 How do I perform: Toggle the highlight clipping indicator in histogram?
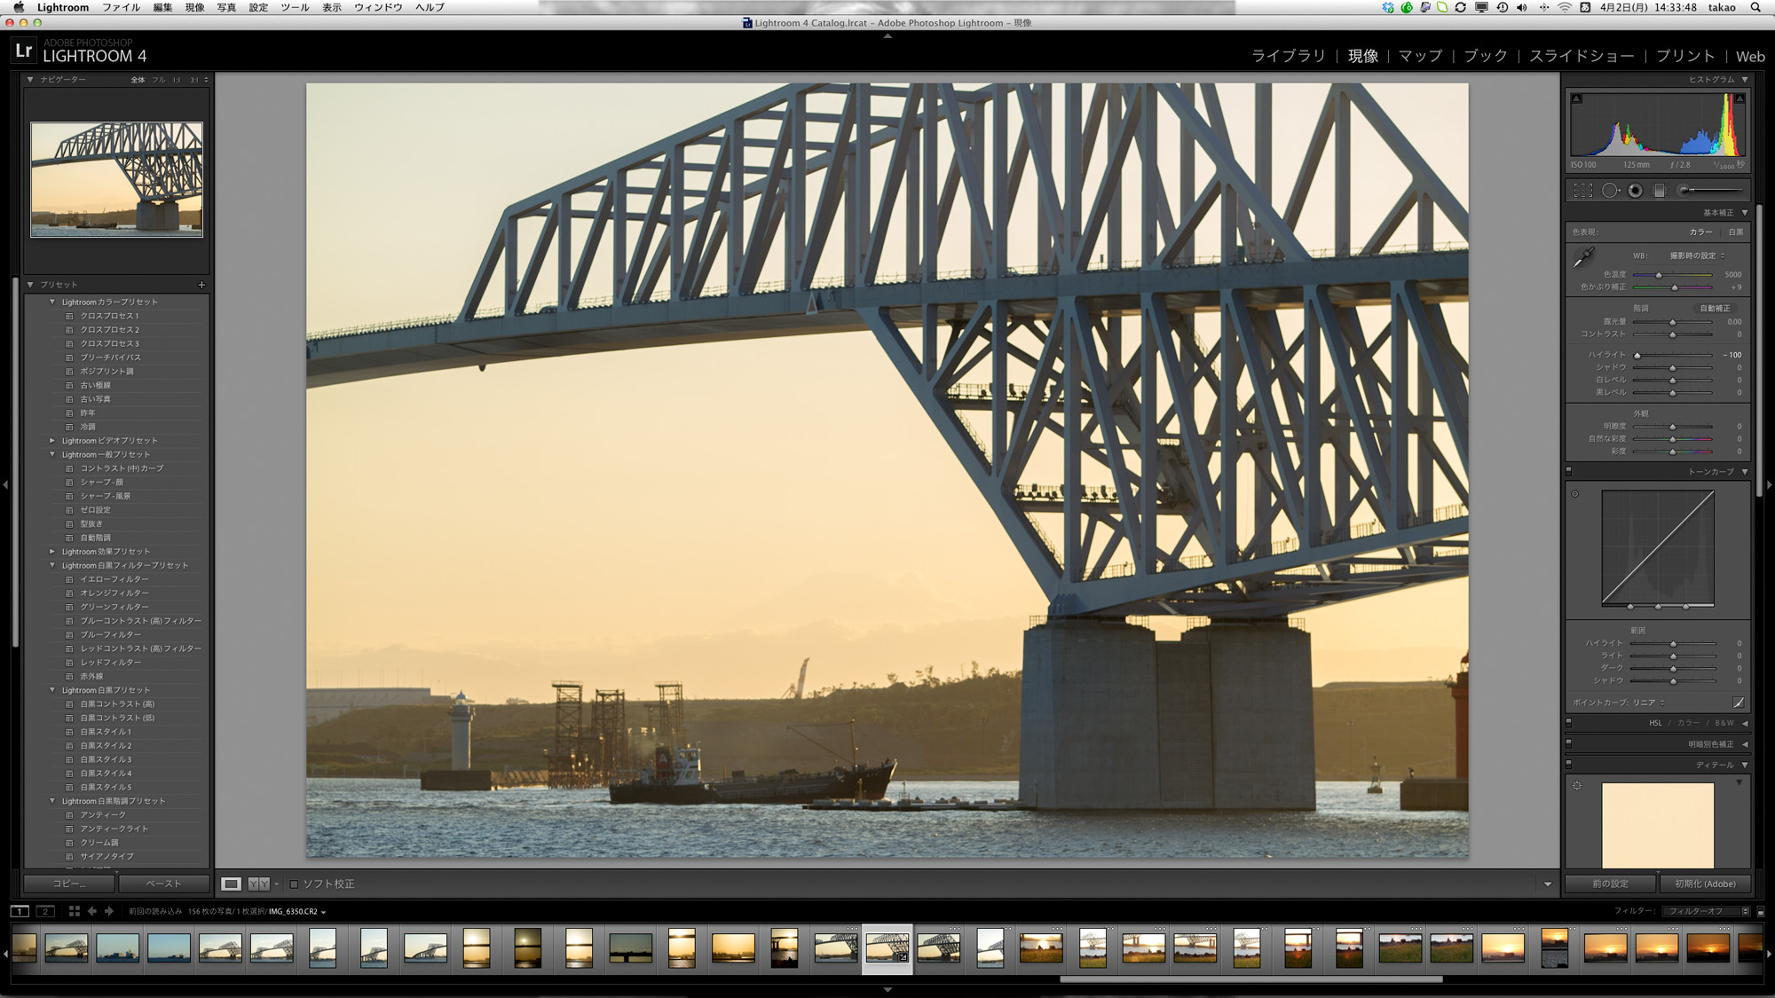coord(1739,98)
